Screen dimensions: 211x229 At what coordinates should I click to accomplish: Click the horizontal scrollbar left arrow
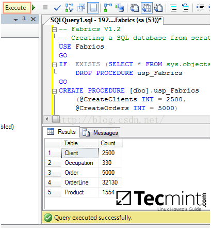(47, 119)
